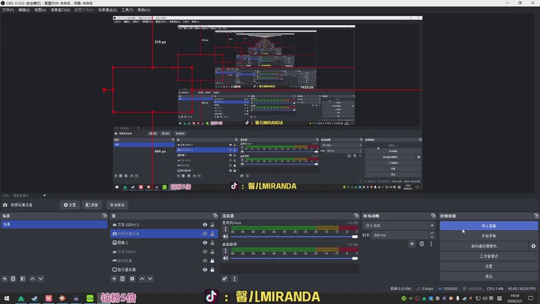Click the 工作室模式 button
The width and height of the screenshot is (540, 304).
tap(489, 256)
